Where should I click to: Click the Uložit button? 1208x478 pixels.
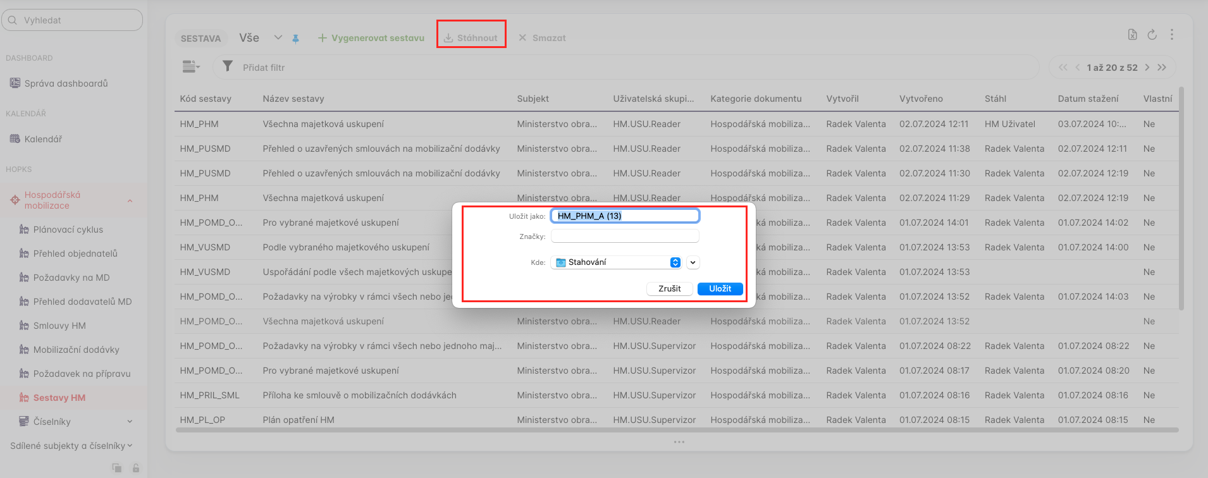coord(720,288)
